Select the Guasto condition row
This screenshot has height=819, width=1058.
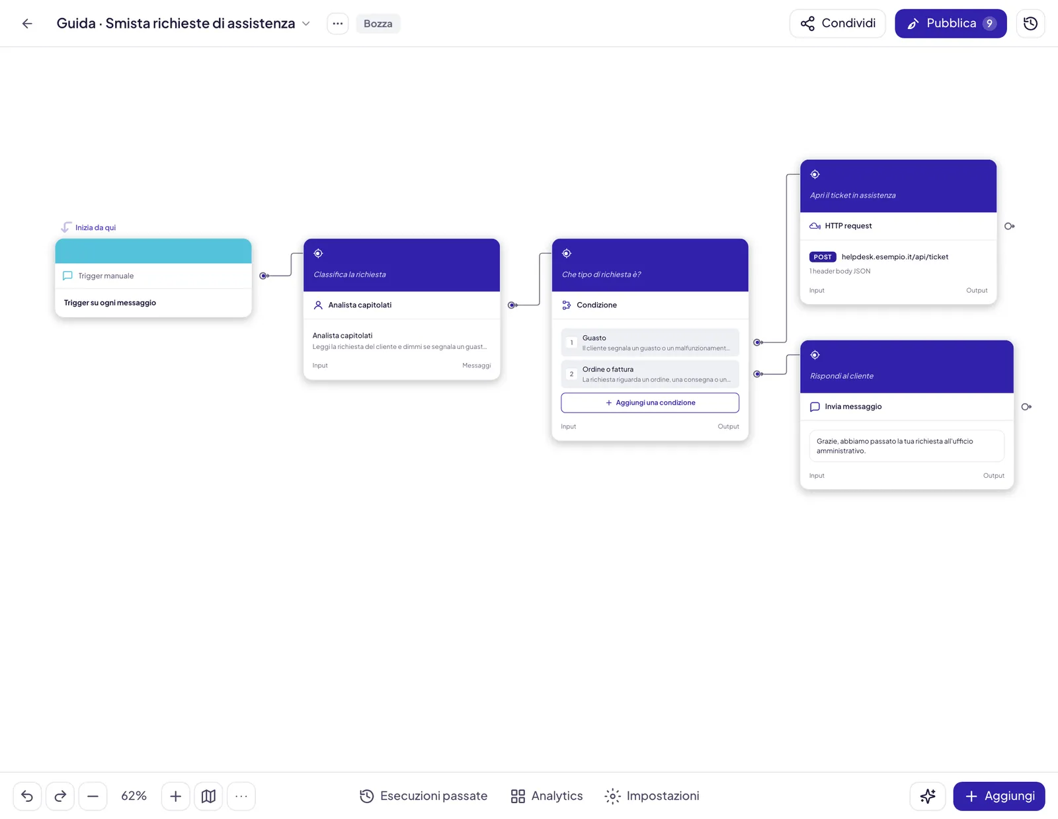(650, 342)
